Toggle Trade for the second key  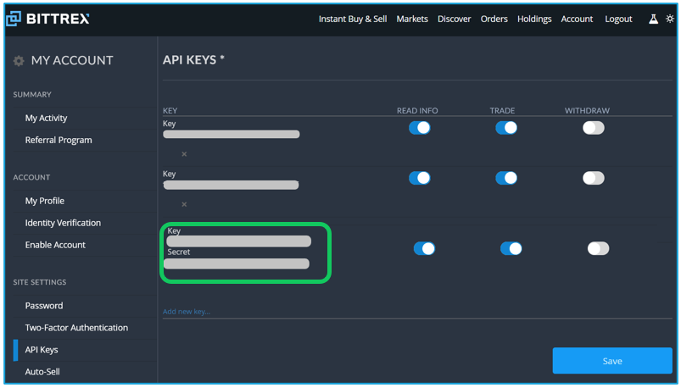[506, 178]
